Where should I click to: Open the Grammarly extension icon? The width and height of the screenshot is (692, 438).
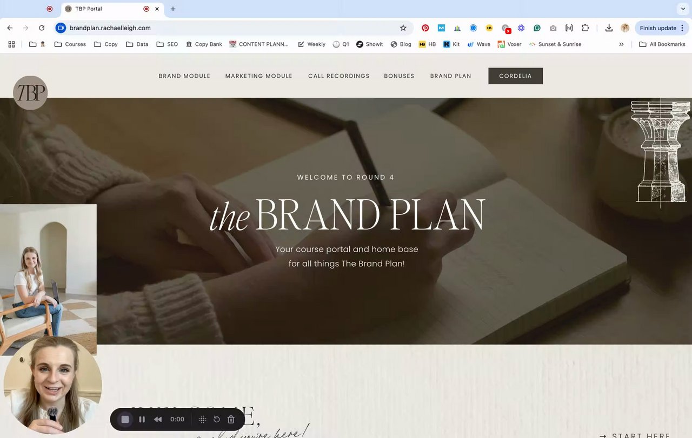pyautogui.click(x=537, y=28)
